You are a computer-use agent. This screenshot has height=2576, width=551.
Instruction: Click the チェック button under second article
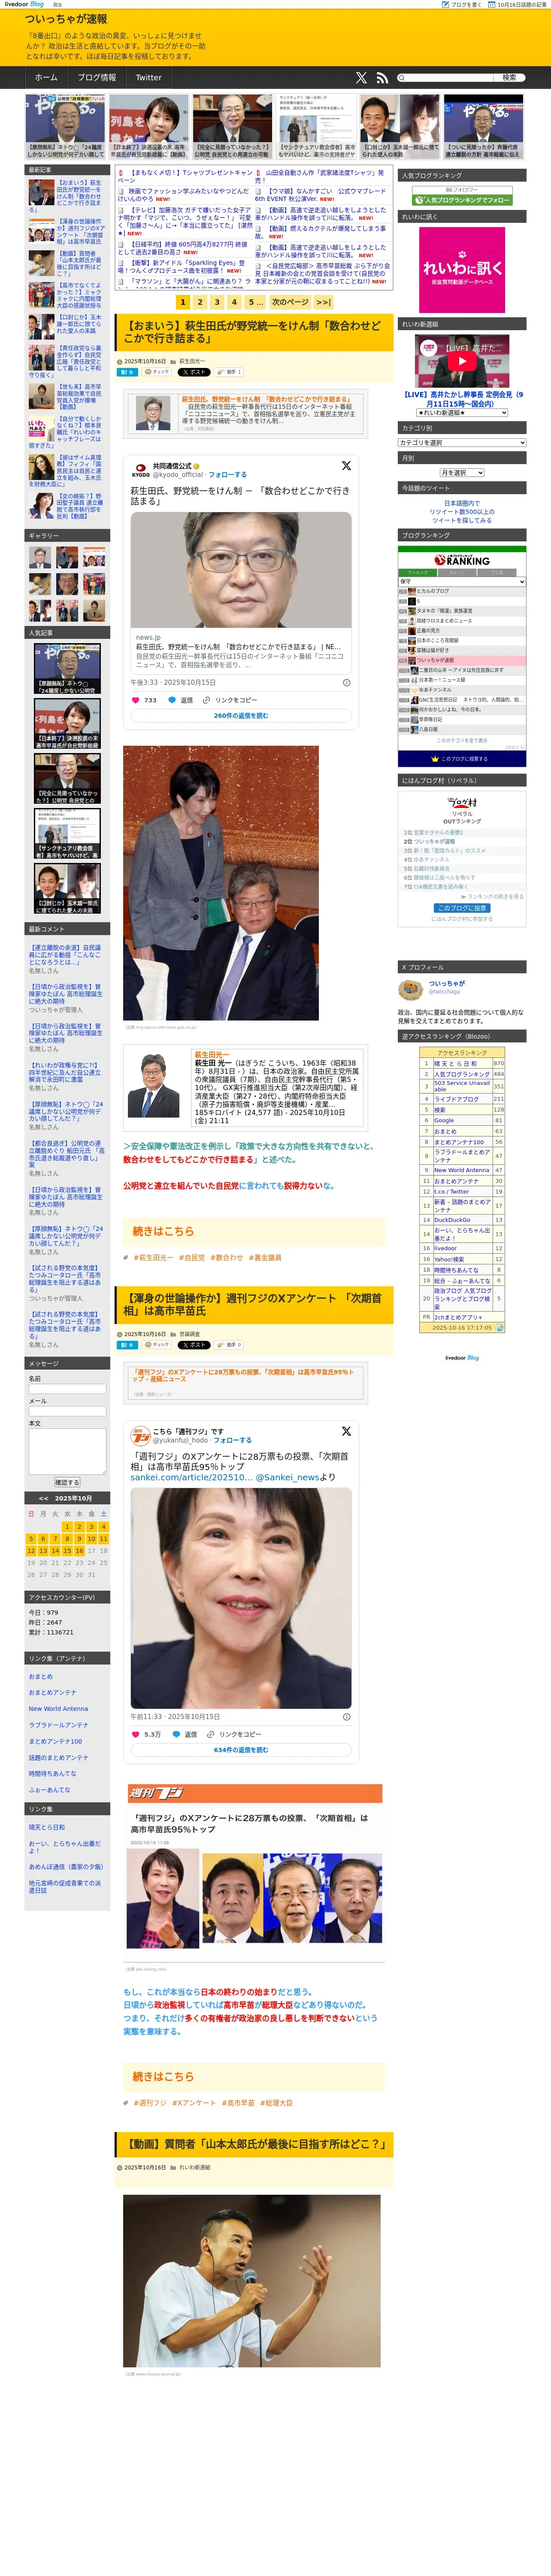click(x=157, y=1345)
